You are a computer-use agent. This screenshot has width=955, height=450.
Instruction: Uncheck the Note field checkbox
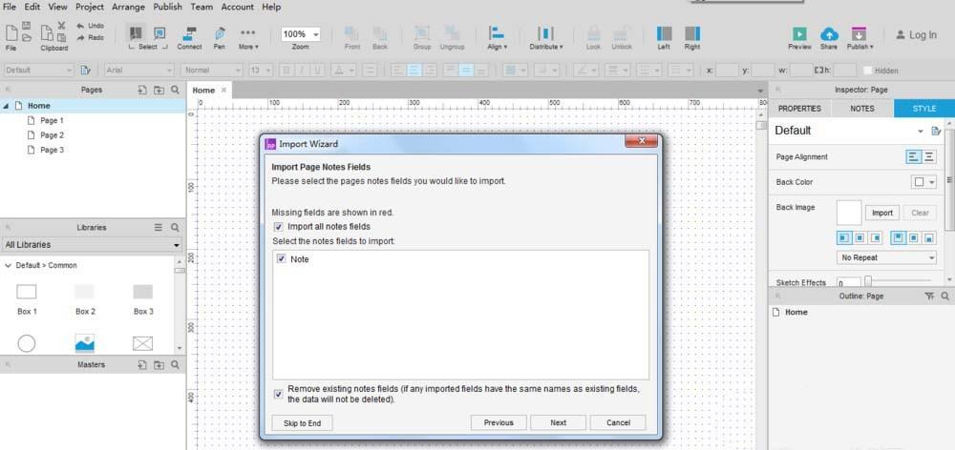(282, 259)
